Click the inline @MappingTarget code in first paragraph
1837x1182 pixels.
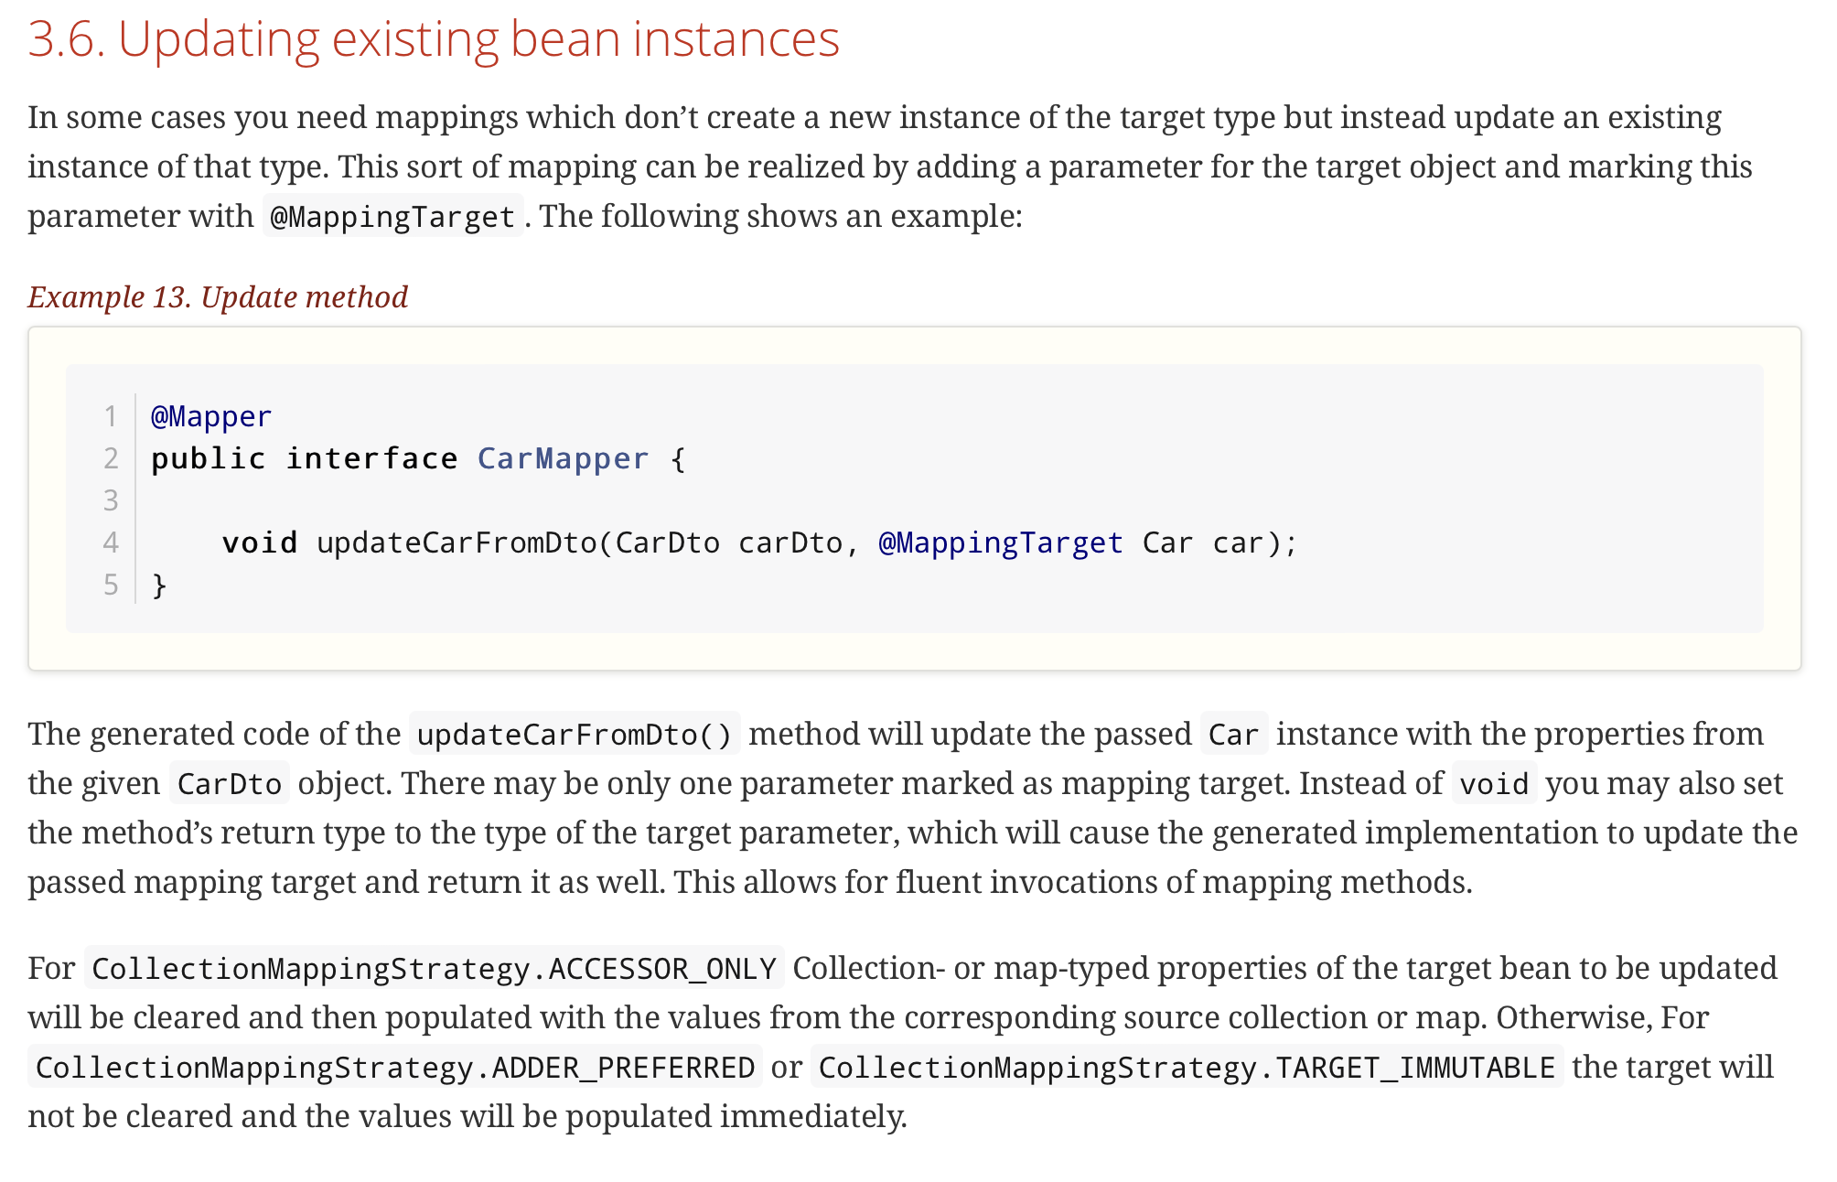tap(392, 217)
